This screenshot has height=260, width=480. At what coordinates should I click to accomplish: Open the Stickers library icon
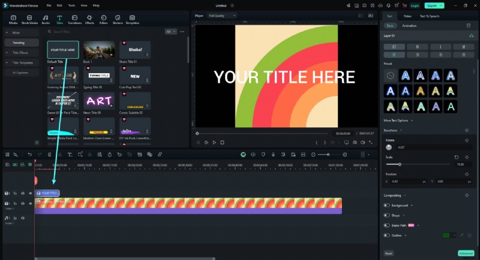click(x=117, y=19)
